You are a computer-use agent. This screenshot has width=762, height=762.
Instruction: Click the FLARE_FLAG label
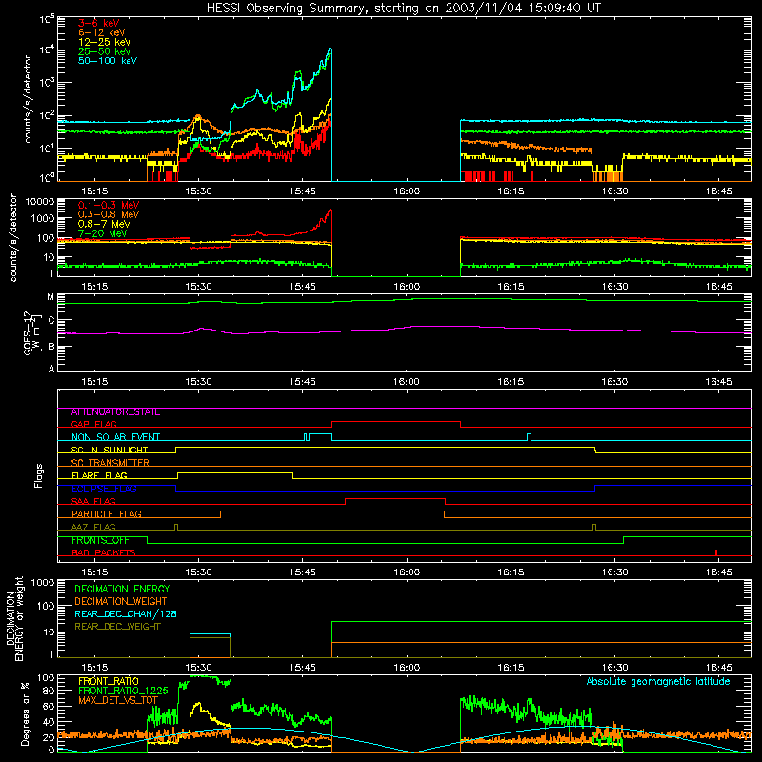point(99,475)
